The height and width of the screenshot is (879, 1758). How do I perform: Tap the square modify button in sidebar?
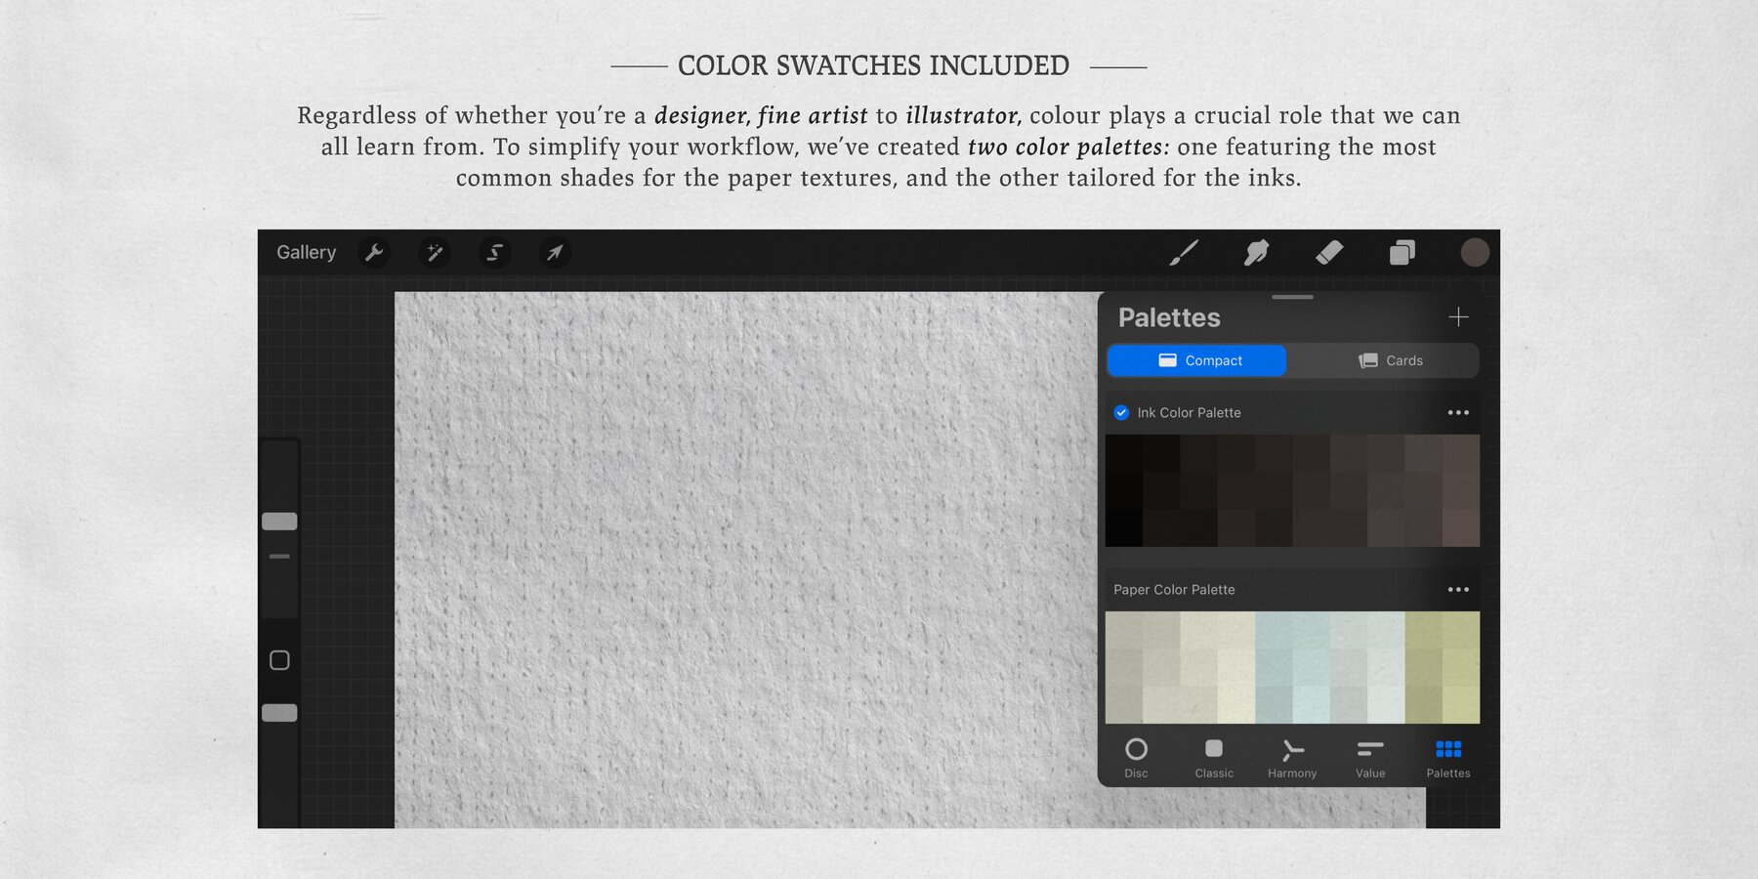point(279,661)
